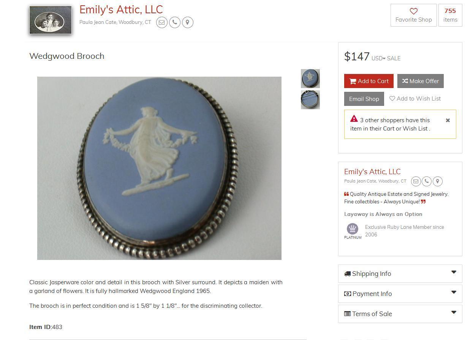Image resolution: width=465 pixels, height=340 pixels.
Task: Click the heart Favorite Shop button
Action: coord(414,15)
